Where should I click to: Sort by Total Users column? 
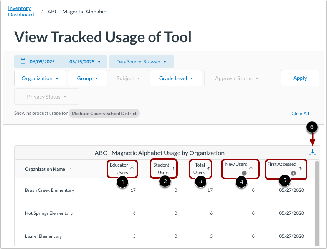208,168
